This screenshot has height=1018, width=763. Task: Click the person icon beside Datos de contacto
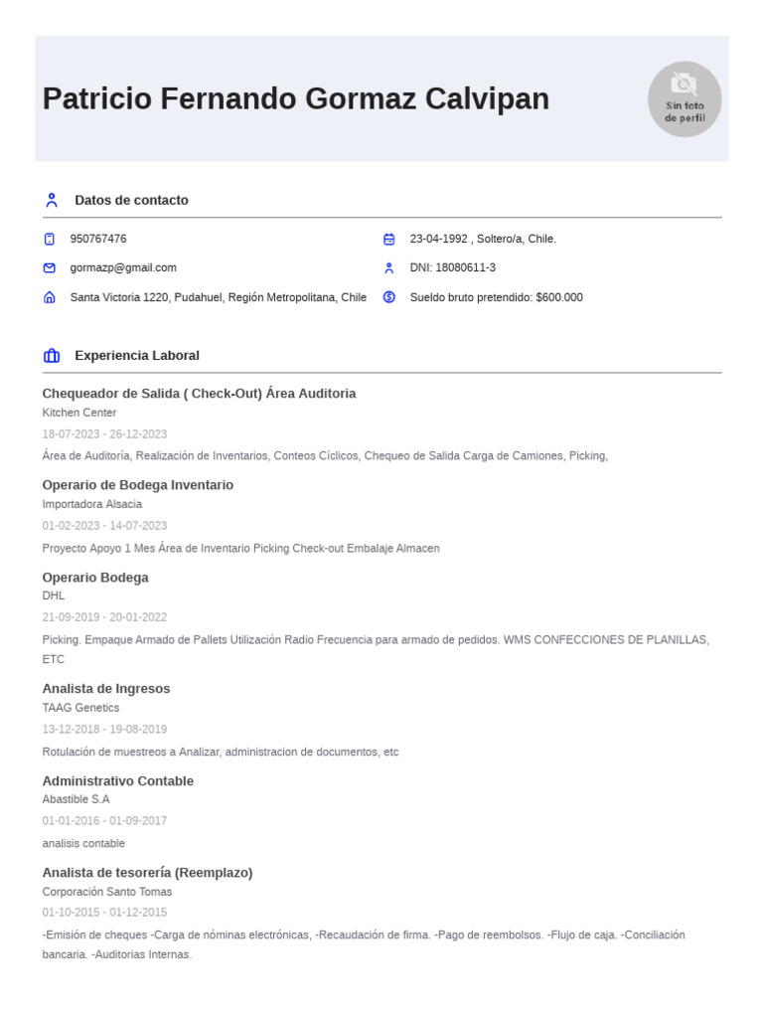(52, 200)
